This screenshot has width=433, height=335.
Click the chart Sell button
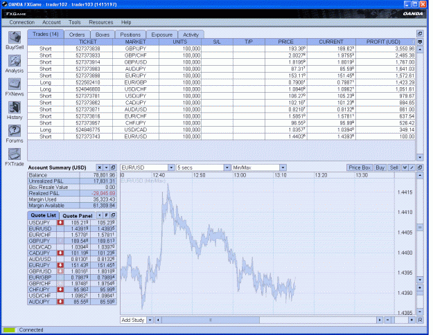[x=394, y=167]
